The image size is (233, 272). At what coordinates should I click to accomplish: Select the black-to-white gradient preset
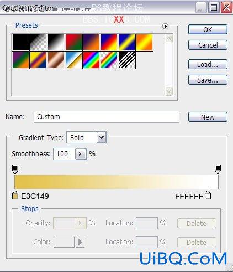[x=56, y=42]
